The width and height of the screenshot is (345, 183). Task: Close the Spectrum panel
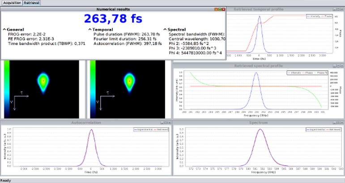point(342,122)
